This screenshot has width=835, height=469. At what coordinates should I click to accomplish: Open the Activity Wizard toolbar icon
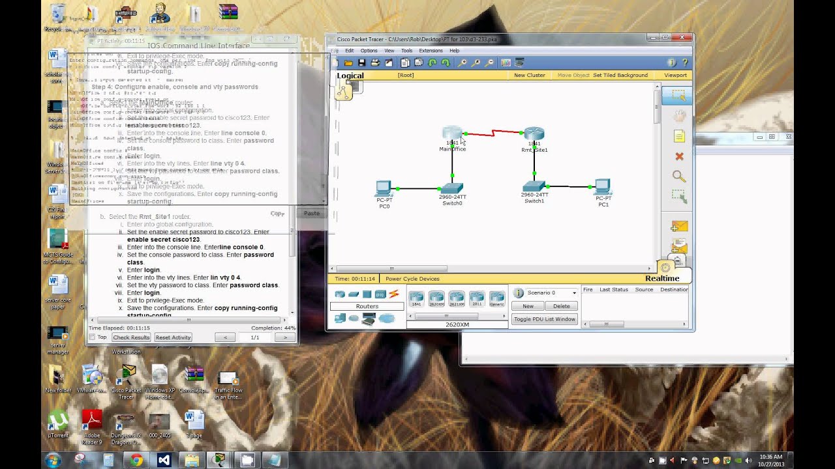tap(389, 63)
